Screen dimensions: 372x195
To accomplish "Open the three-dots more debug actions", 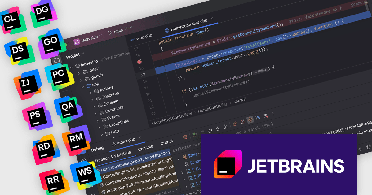I will (x=273, y=114).
